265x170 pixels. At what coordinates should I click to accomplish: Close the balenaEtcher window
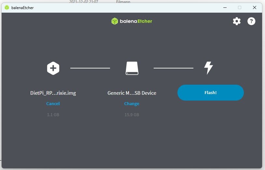tap(255, 7)
